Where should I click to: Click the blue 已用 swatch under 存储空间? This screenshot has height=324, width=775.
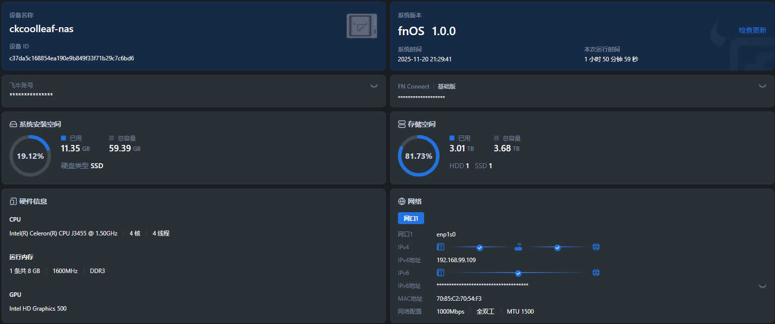click(x=452, y=138)
